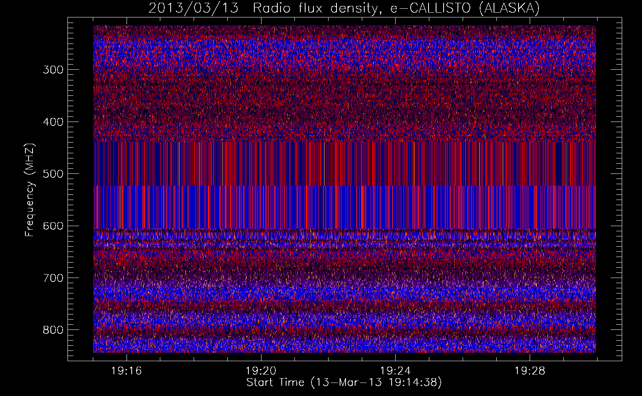Click the 19:24 time tick label
642x396 pixels.
coord(396,371)
